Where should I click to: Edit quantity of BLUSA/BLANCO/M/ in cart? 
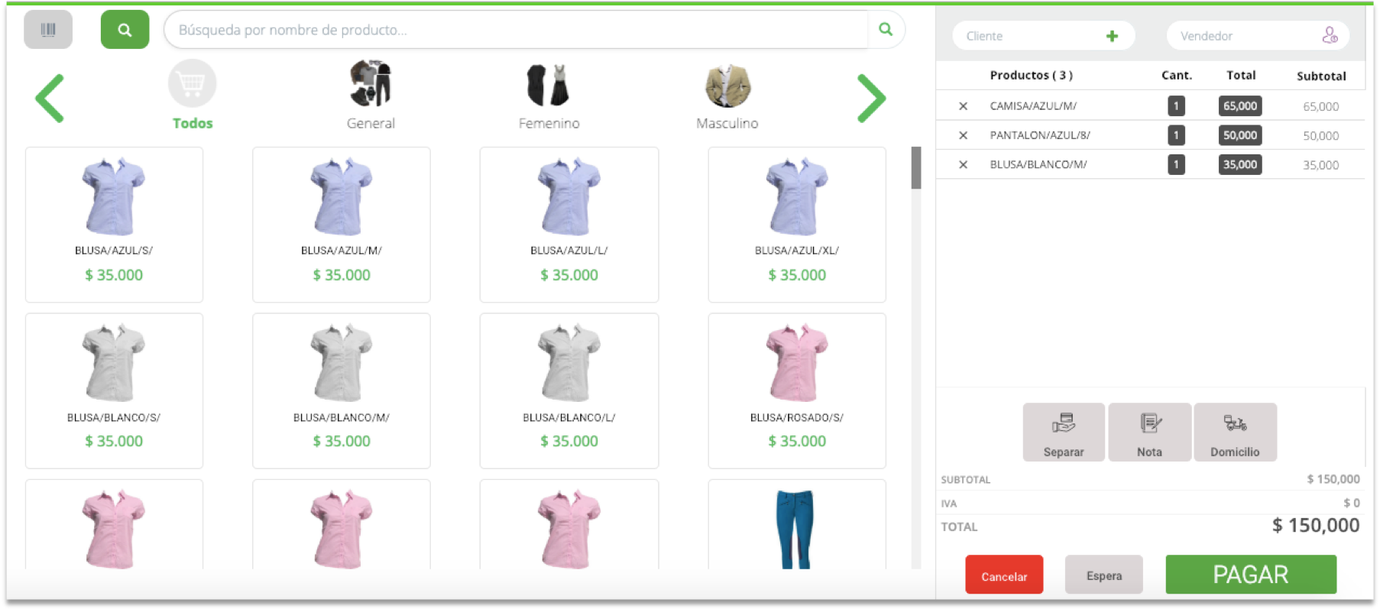[x=1176, y=164]
